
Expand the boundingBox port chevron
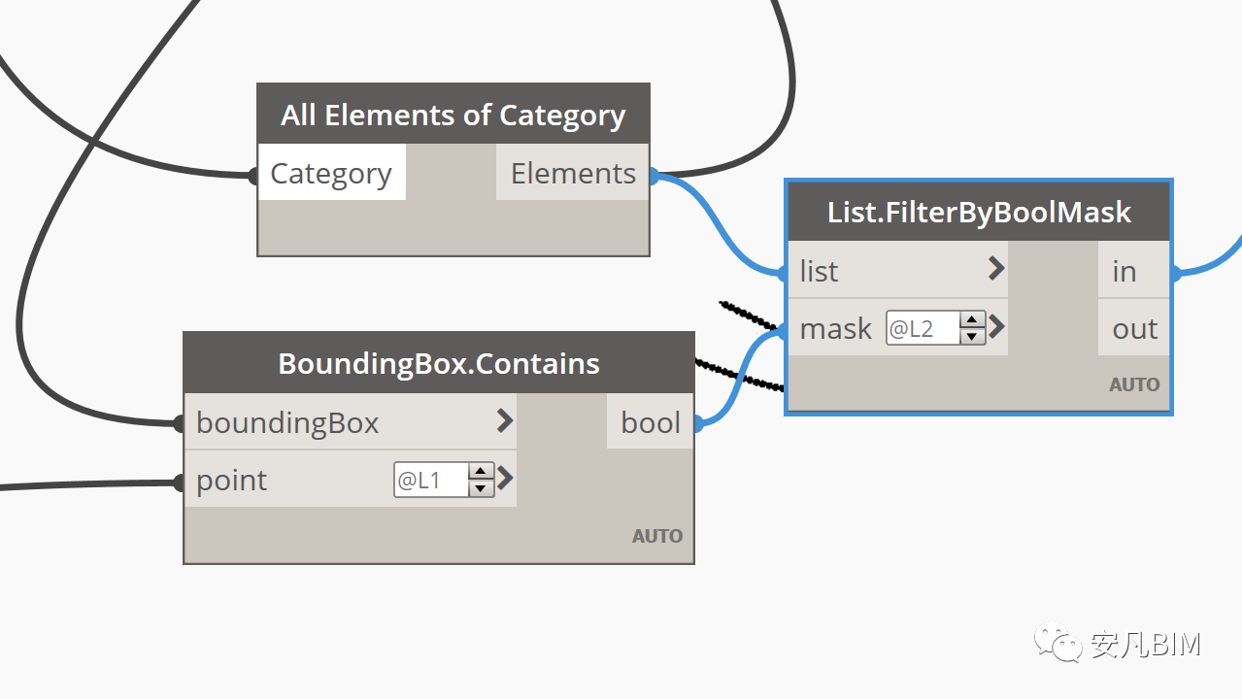pyautogui.click(x=504, y=420)
